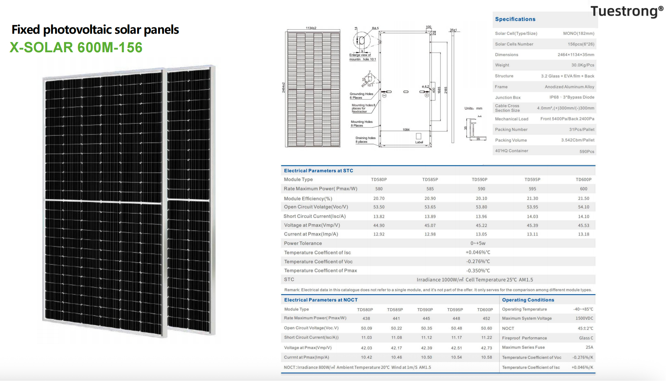The image size is (666, 381).
Task: Click the Electrical Parameters at NOCT header
Action: click(321, 300)
